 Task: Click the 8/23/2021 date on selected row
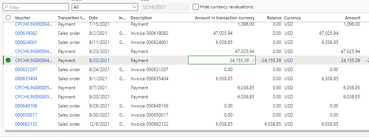click(x=99, y=61)
